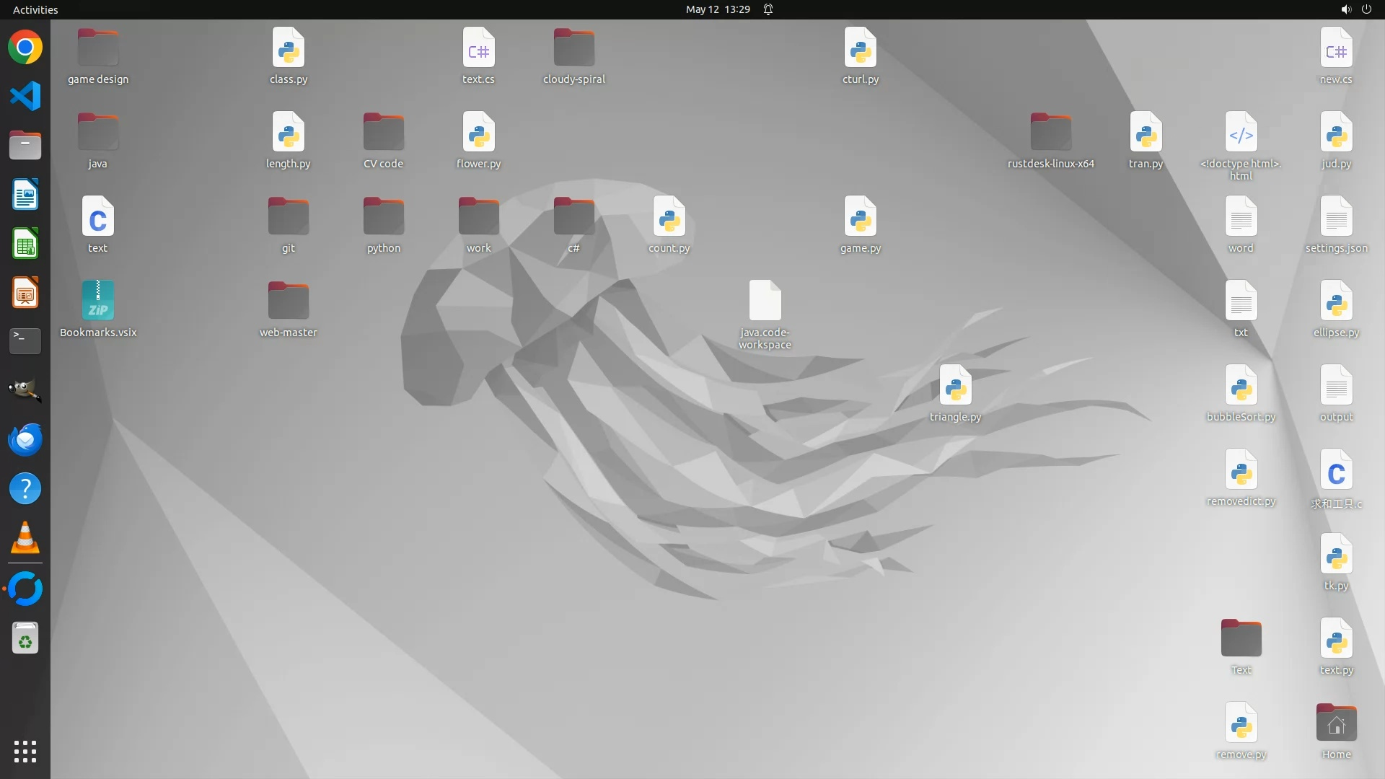This screenshot has height=779, width=1385.
Task: Select the rustdesk-linux-x64 folder
Action: [1050, 133]
